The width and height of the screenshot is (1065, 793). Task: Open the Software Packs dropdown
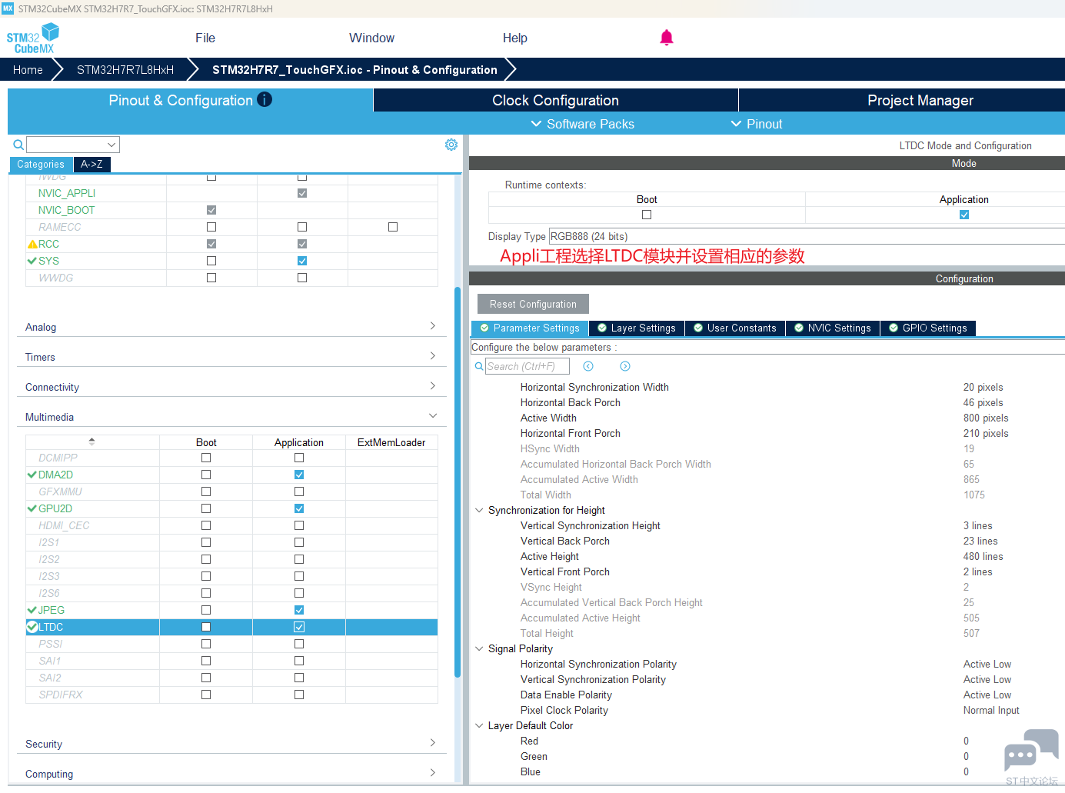(583, 124)
